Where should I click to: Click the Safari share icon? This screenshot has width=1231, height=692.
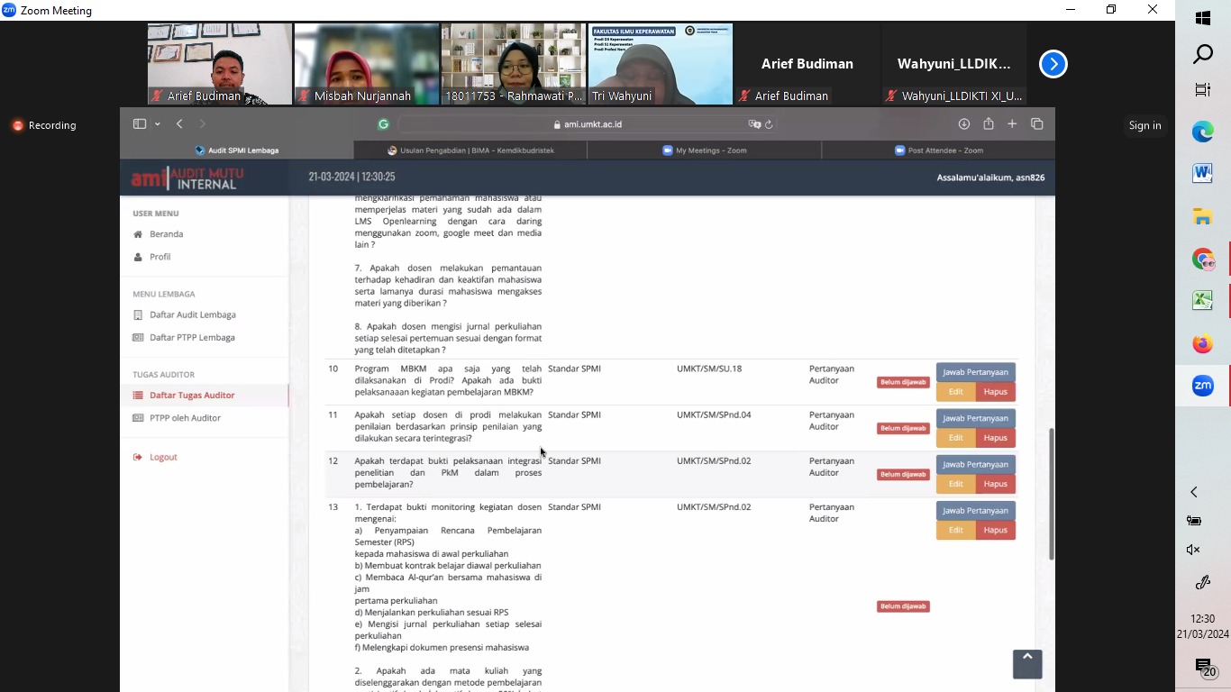pos(989,124)
